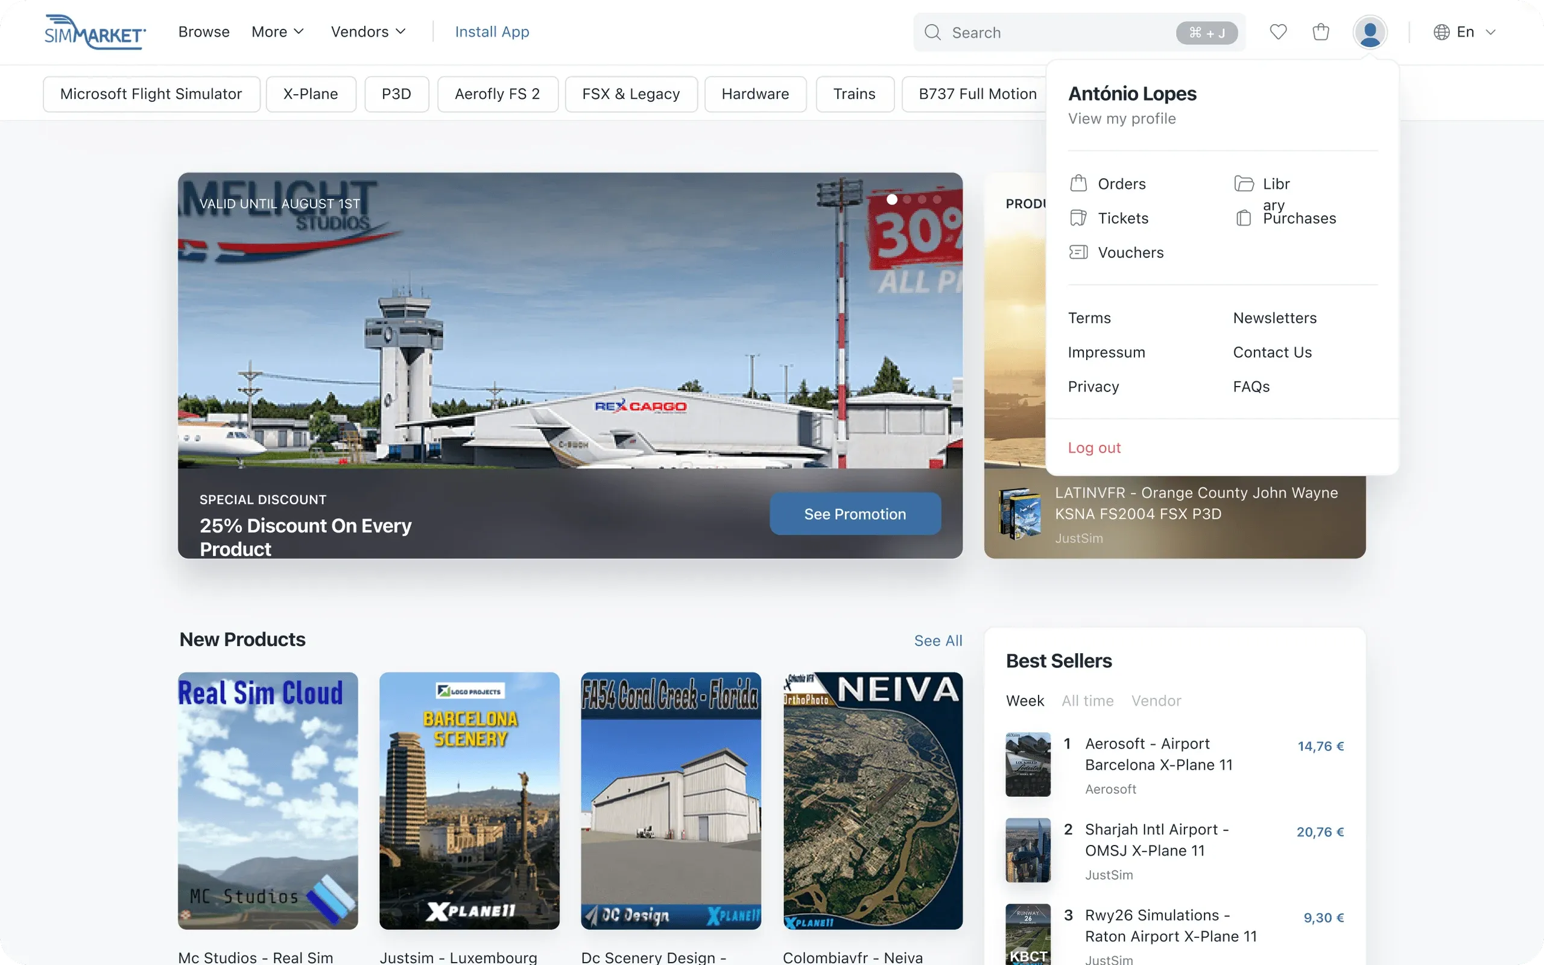Open Contact Us in profile menu
1544x965 pixels.
[1272, 352]
